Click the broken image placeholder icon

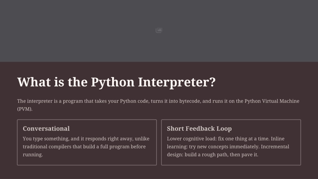(x=159, y=30)
